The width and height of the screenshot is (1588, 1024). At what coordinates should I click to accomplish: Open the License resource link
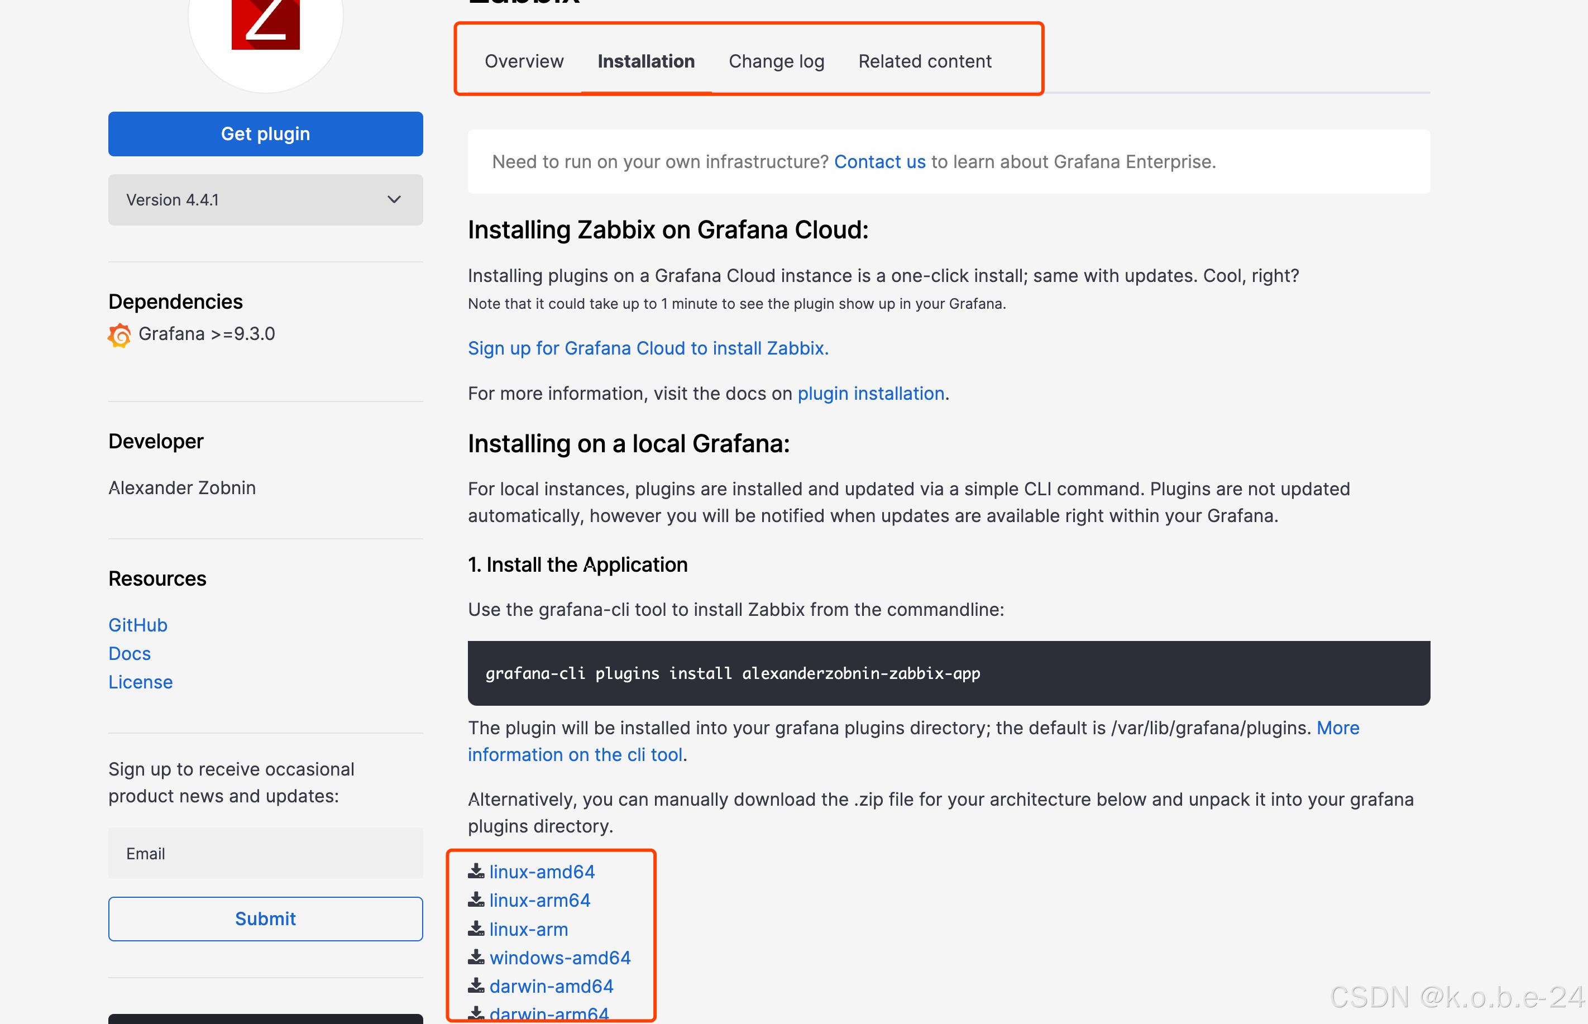140,682
